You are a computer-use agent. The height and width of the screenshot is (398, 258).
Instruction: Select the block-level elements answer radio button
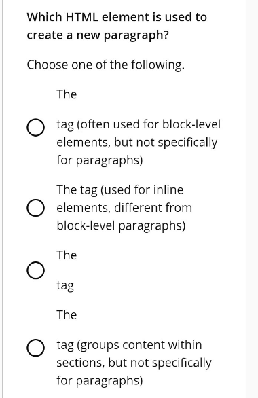36,127
